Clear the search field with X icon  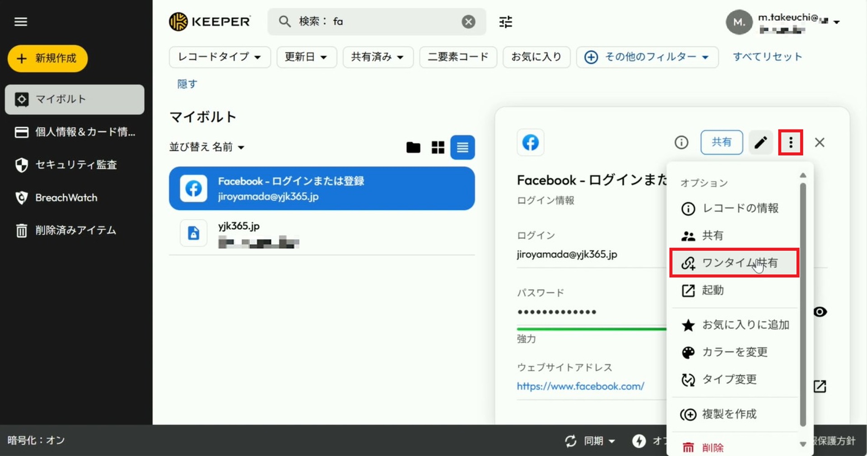tap(468, 22)
